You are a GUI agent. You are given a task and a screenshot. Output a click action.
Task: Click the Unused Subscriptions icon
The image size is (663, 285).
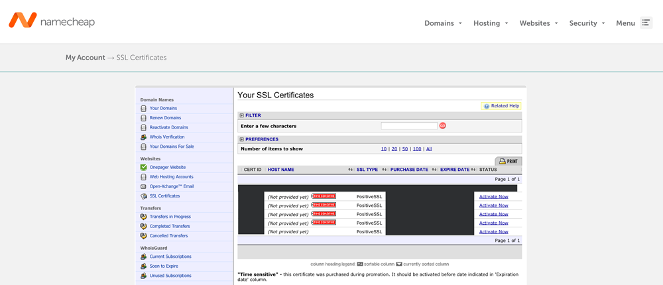[143, 276]
